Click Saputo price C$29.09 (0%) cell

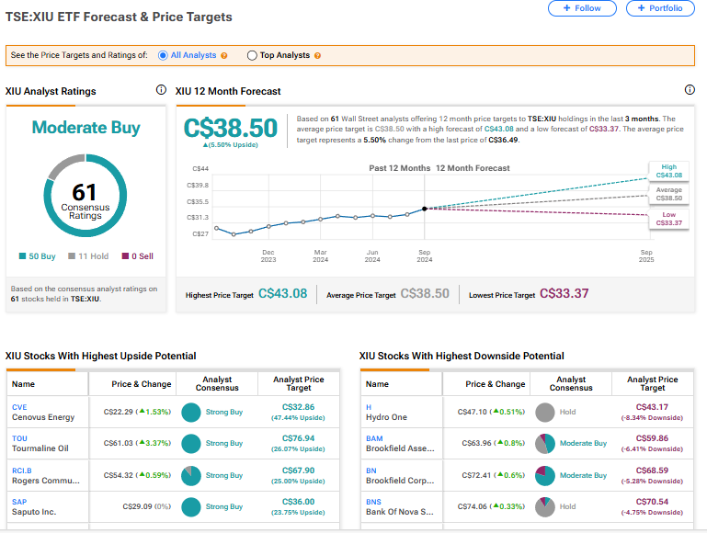pyautogui.click(x=146, y=506)
